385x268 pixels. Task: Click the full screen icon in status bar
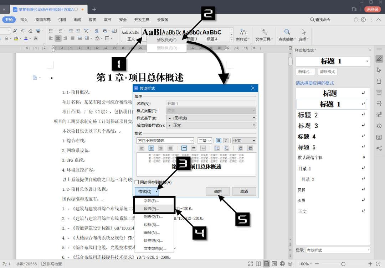251,264
